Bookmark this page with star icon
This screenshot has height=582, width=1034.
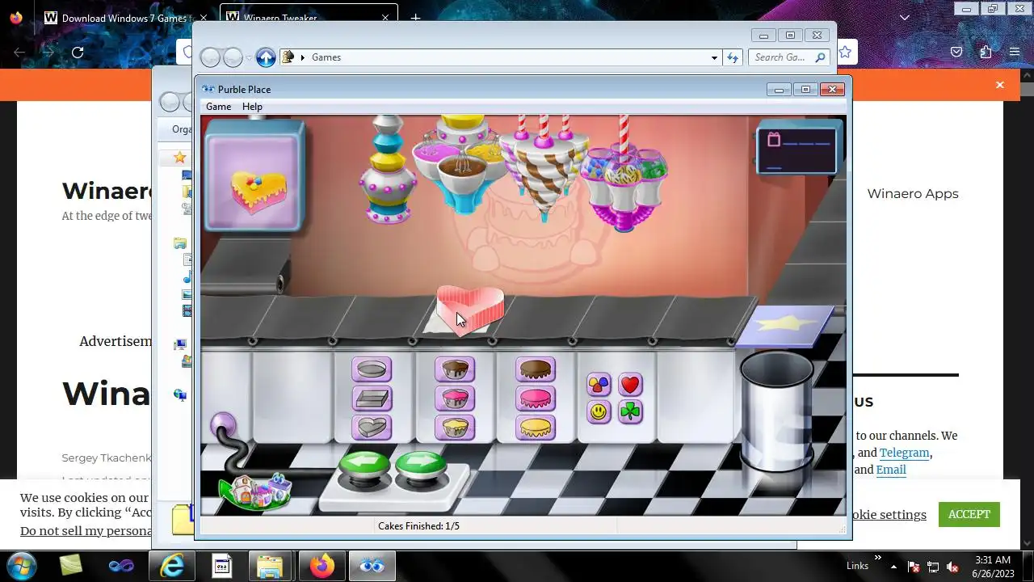[845, 53]
